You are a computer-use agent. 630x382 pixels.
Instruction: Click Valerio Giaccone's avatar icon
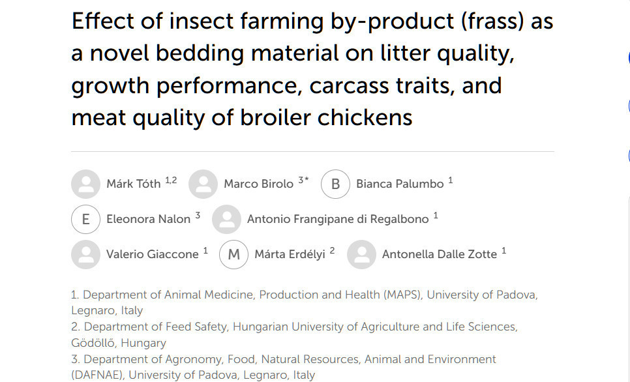tap(85, 254)
